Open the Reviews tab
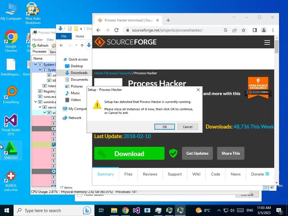 (x=150, y=174)
